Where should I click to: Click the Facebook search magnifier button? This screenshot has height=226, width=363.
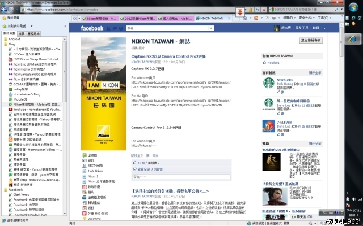[x=211, y=28]
